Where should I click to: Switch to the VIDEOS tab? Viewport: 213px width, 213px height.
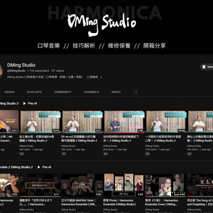point(9,92)
